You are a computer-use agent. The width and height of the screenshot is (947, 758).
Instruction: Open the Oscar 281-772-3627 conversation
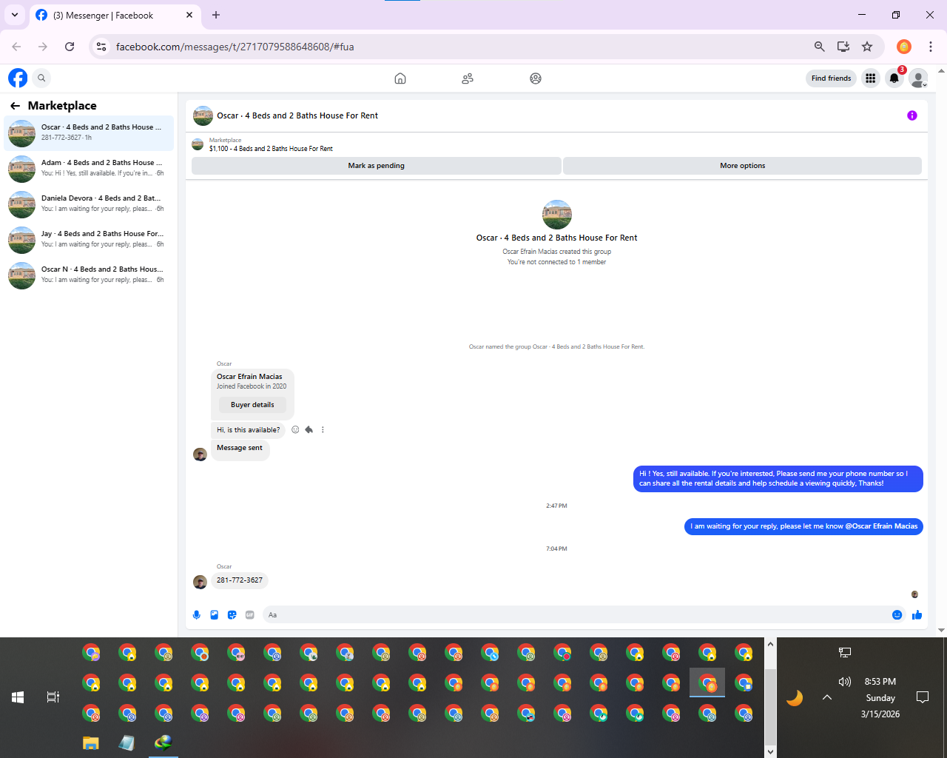pyautogui.click(x=89, y=133)
